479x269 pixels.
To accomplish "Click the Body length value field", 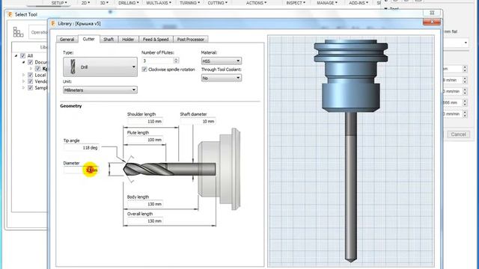I will pos(144,204).
